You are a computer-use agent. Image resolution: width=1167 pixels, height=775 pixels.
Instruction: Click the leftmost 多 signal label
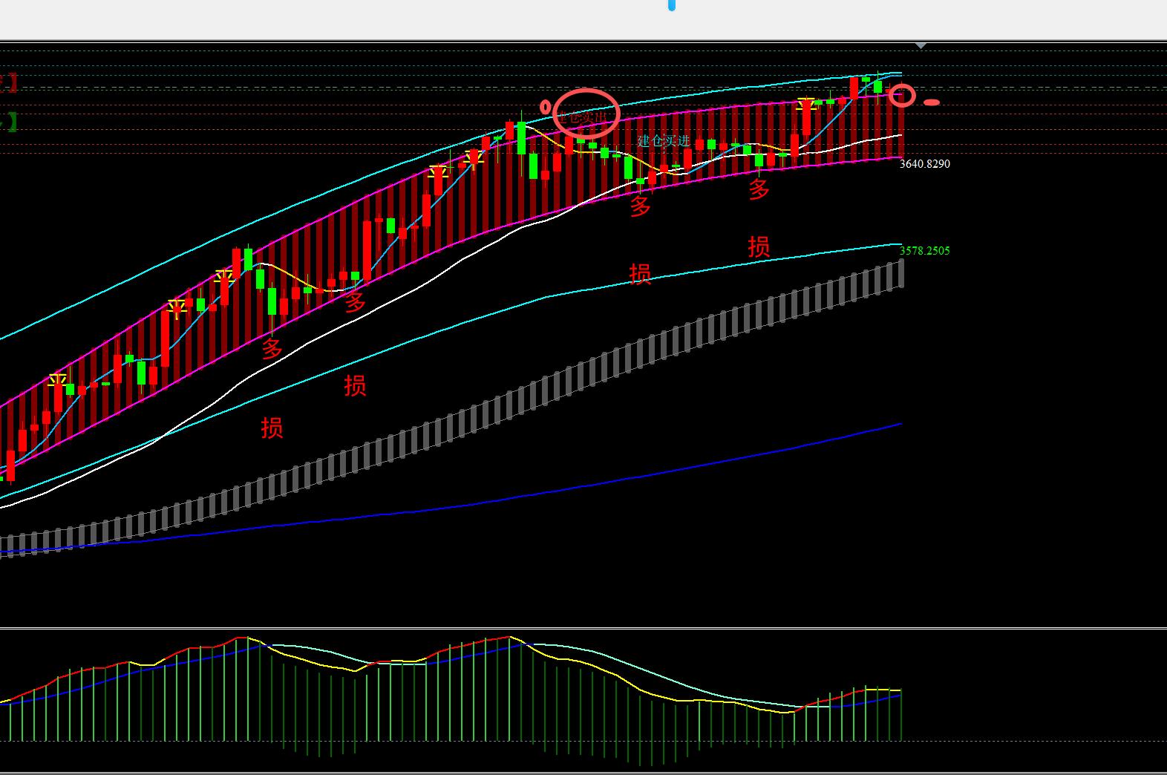[272, 348]
